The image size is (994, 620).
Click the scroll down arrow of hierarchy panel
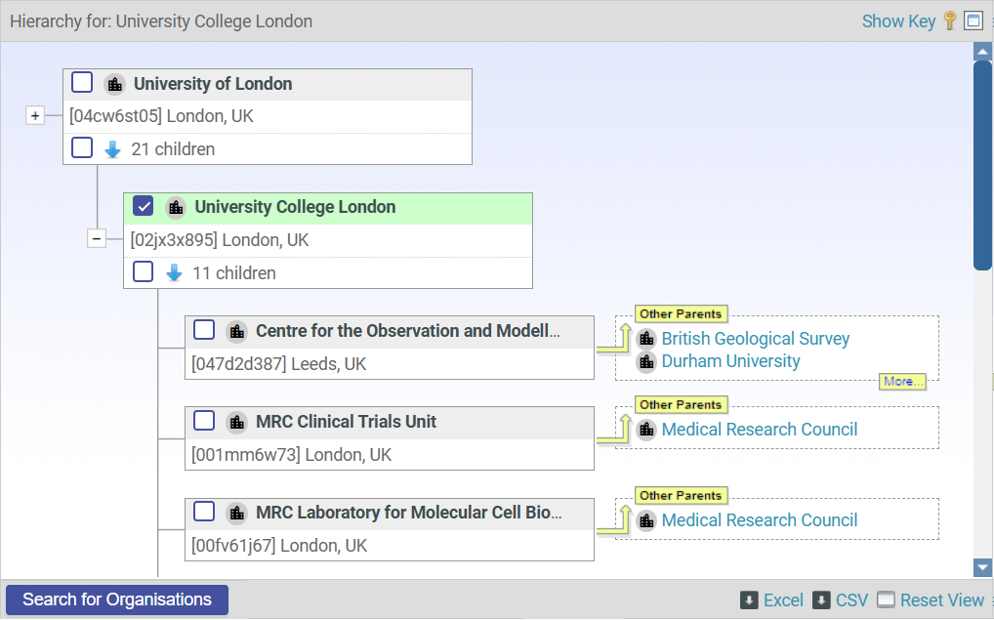pyautogui.click(x=982, y=567)
